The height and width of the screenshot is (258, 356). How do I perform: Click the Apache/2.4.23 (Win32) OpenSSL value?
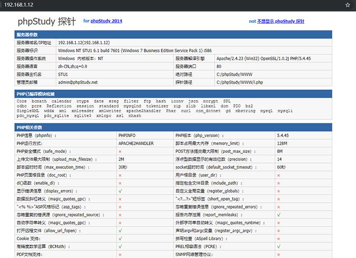(263, 58)
